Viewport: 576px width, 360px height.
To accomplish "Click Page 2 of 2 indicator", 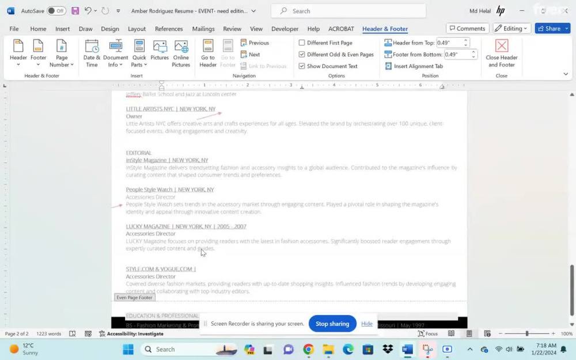I will [x=17, y=334].
